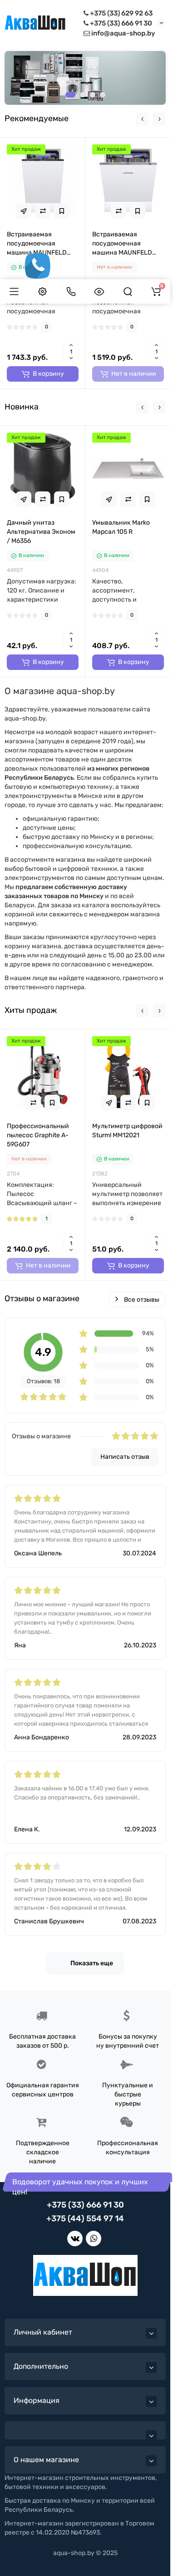Open Все отзывы link
This screenshot has height=2576, width=173.
pyautogui.click(x=136, y=1299)
